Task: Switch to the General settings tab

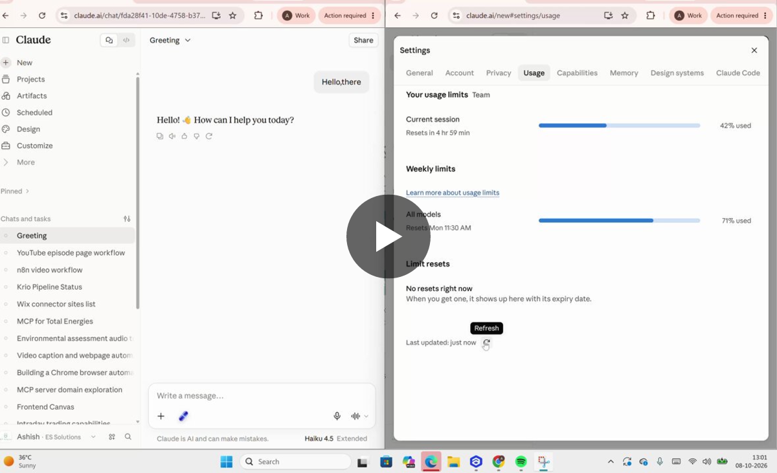Action: pos(420,73)
